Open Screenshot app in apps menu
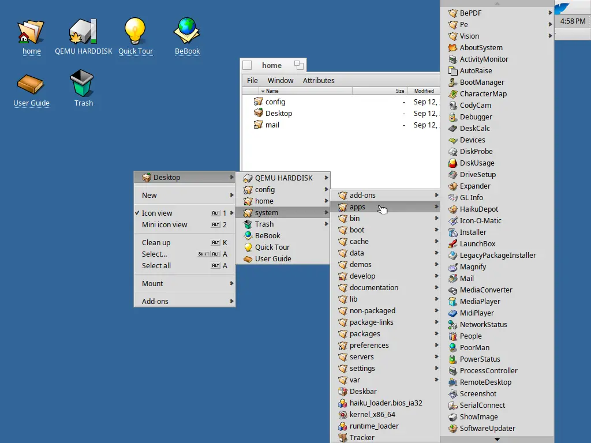Viewport: 591px width, 443px height. (497, 393)
